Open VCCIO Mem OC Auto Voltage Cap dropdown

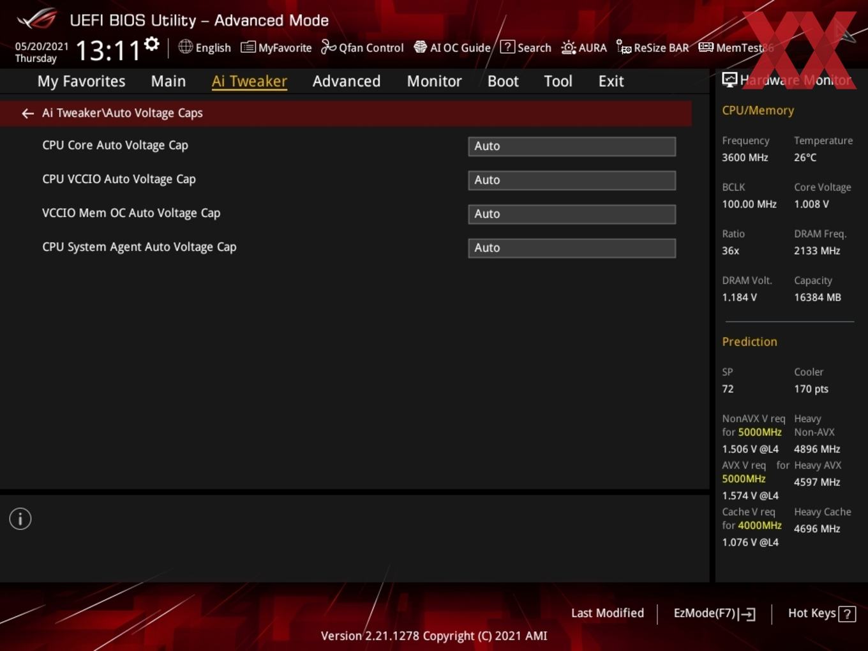click(572, 214)
